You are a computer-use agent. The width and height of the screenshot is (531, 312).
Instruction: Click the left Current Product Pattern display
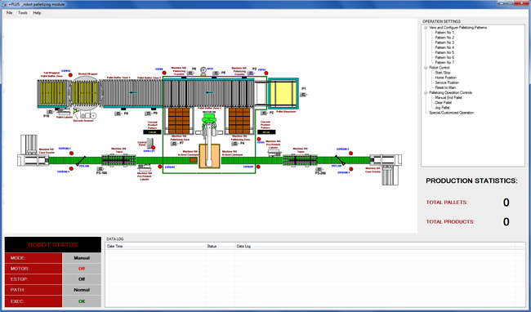(x=152, y=132)
